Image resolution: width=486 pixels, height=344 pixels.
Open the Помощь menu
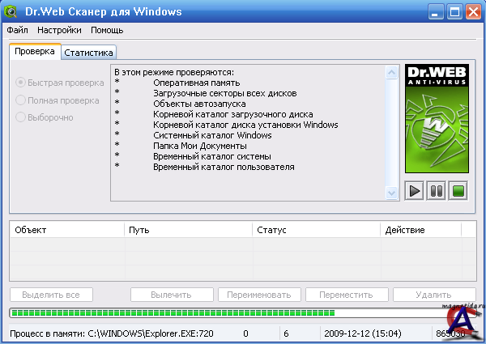(x=107, y=30)
